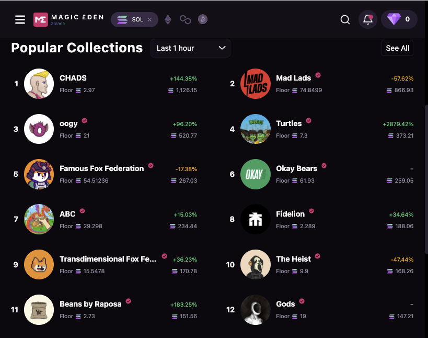This screenshot has height=338, width=428.
Task: Switch to the Bitcoin chain icon
Action: point(203,19)
